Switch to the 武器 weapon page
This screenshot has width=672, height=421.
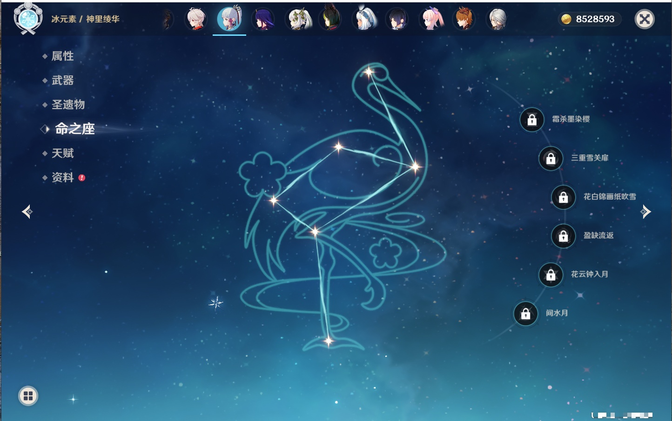coord(62,80)
